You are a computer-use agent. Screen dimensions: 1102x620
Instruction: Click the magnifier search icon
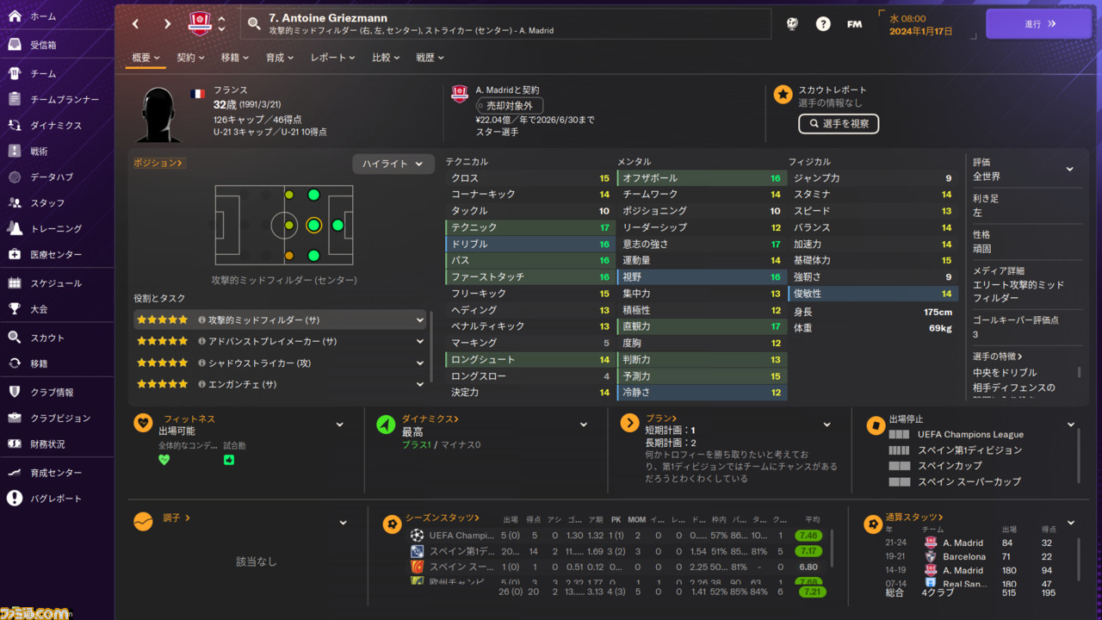[x=254, y=24]
